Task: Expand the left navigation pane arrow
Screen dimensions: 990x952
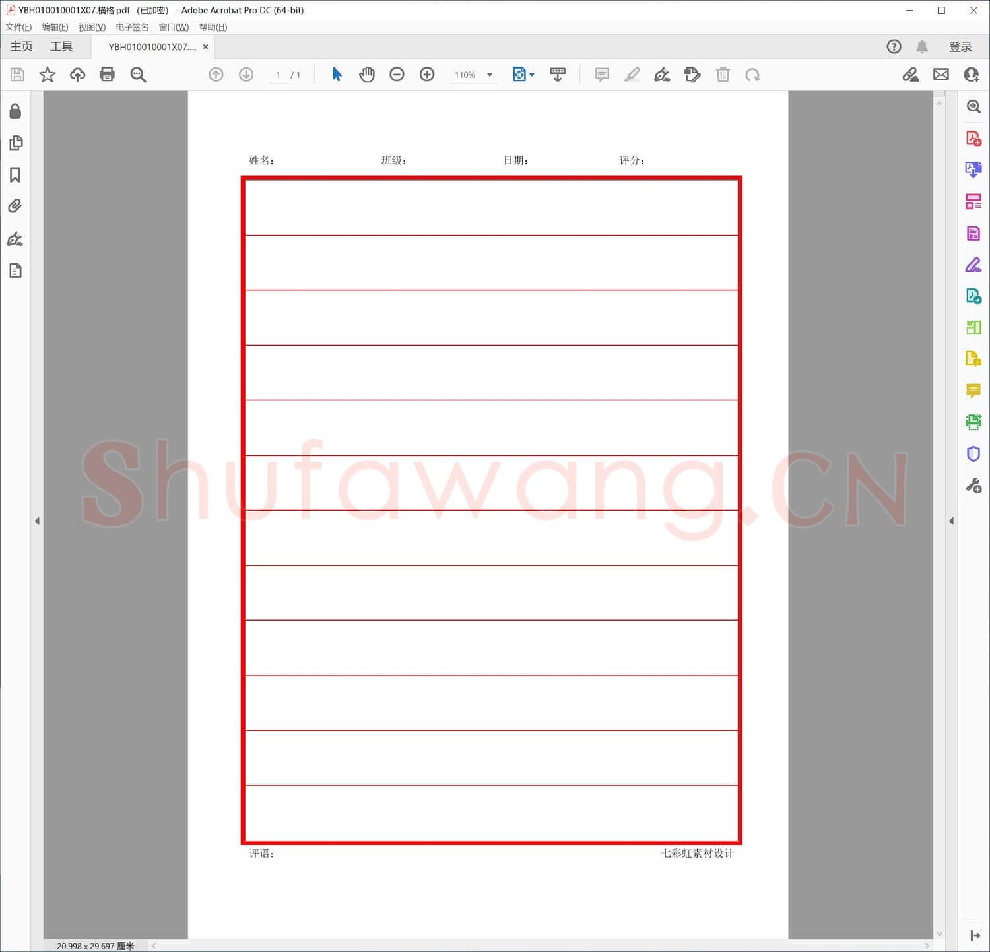Action: 37,521
